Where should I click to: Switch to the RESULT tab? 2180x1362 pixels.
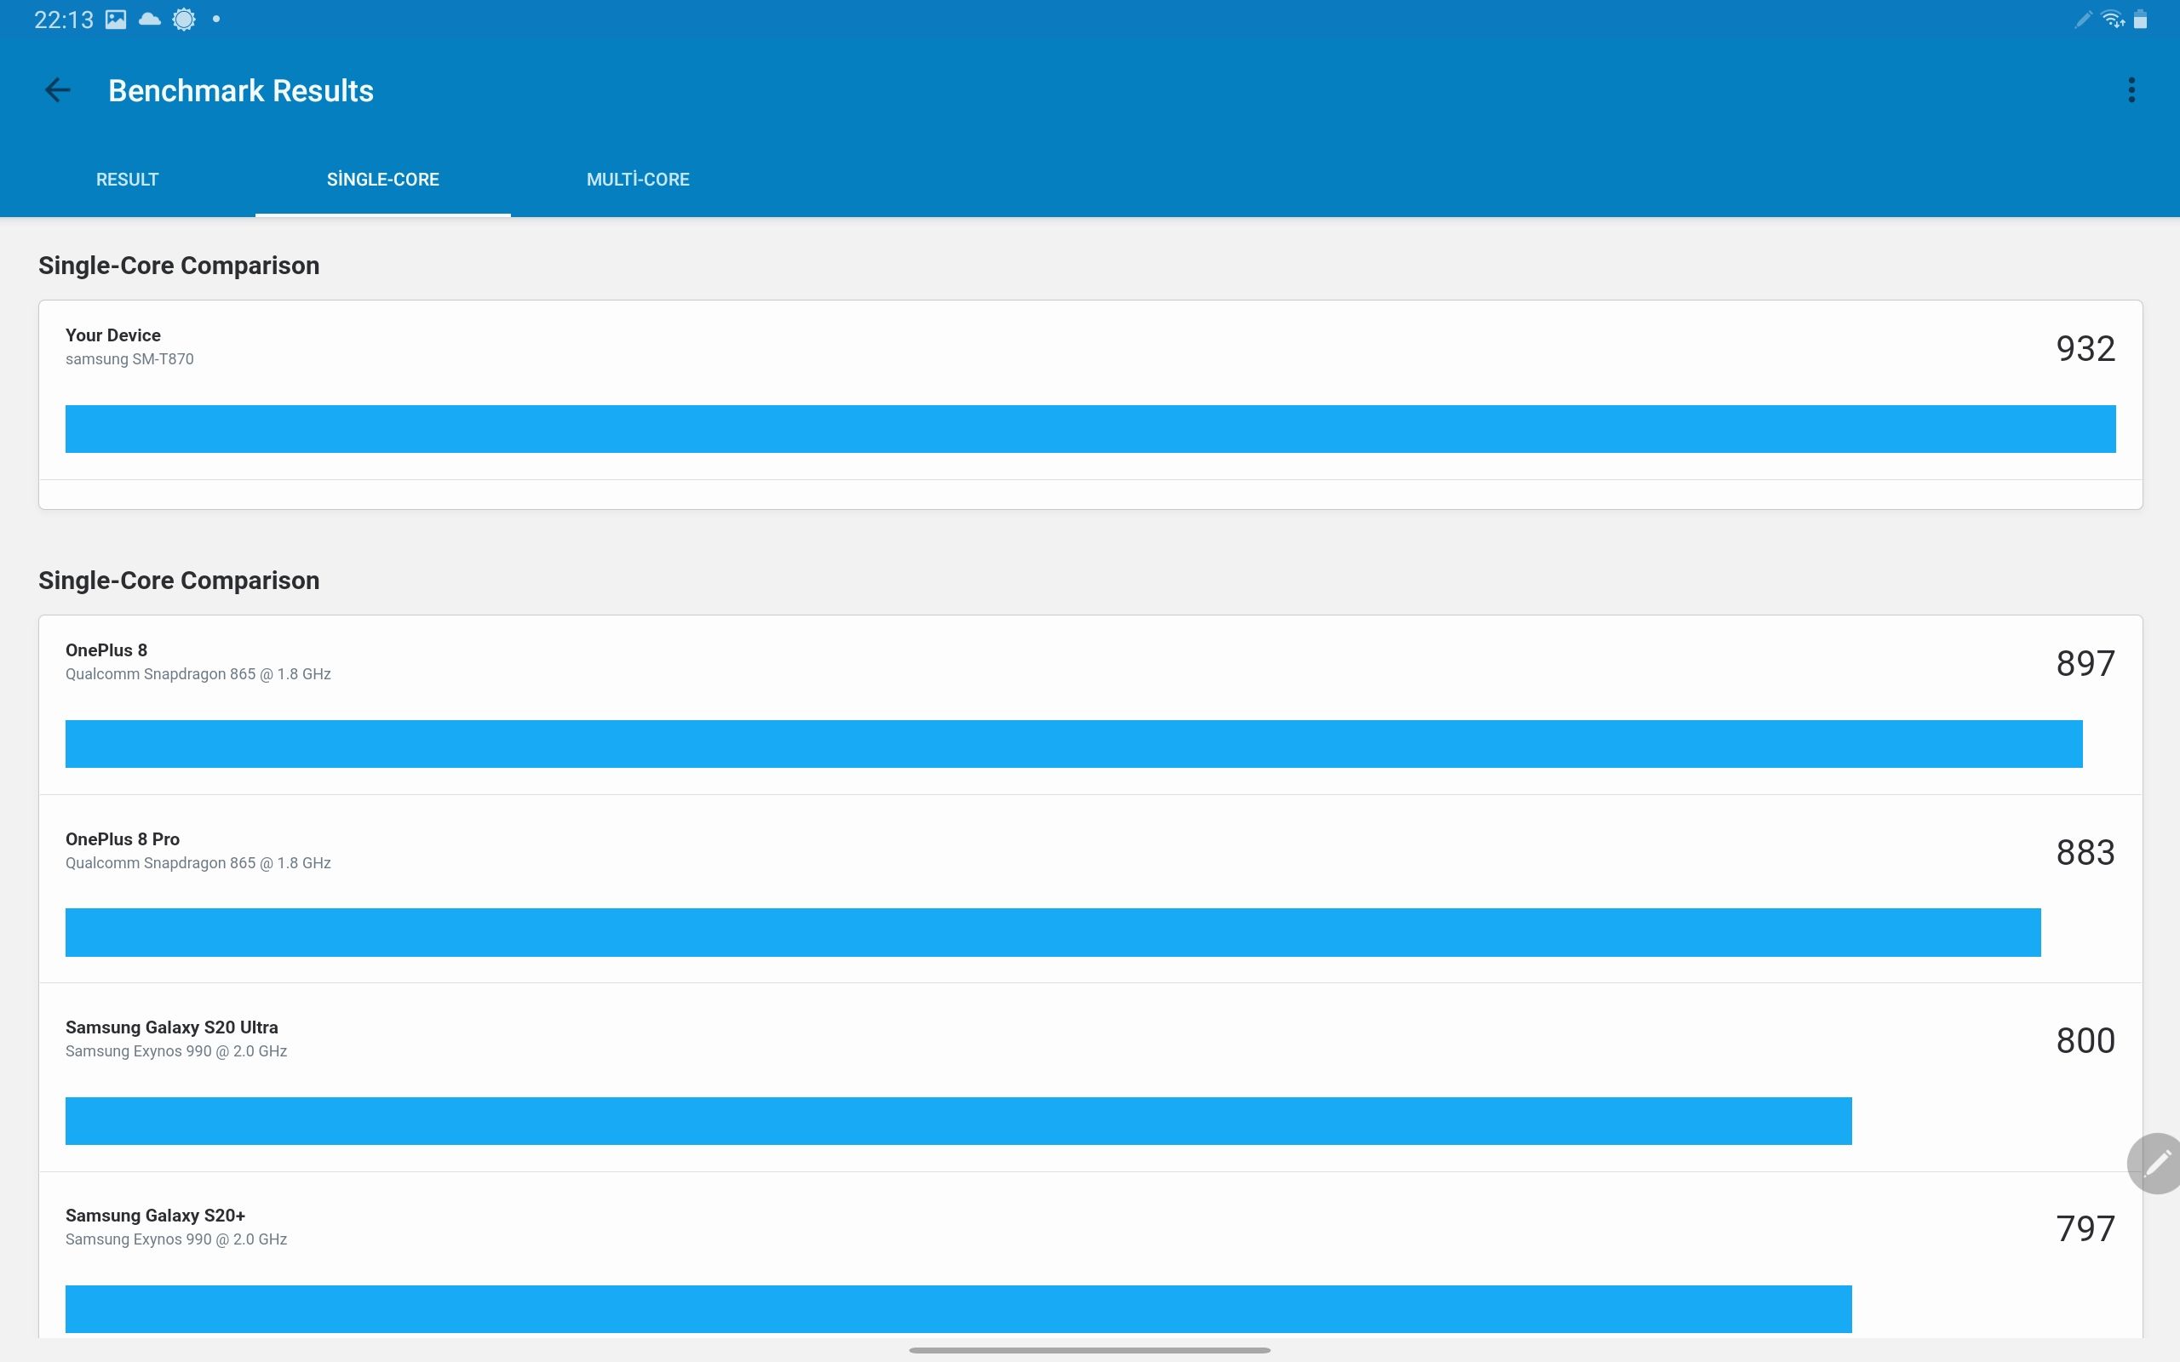(127, 180)
